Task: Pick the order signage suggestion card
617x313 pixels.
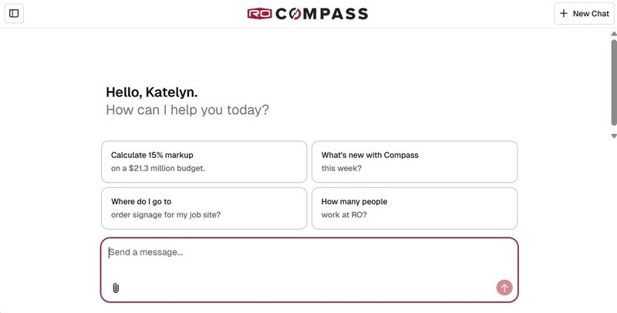Action: pyautogui.click(x=204, y=207)
